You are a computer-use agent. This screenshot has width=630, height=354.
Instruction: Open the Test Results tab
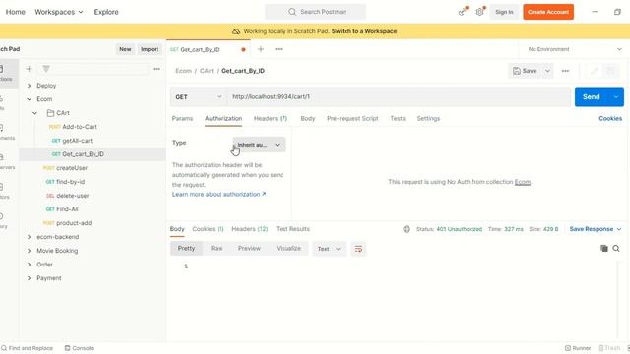click(292, 229)
